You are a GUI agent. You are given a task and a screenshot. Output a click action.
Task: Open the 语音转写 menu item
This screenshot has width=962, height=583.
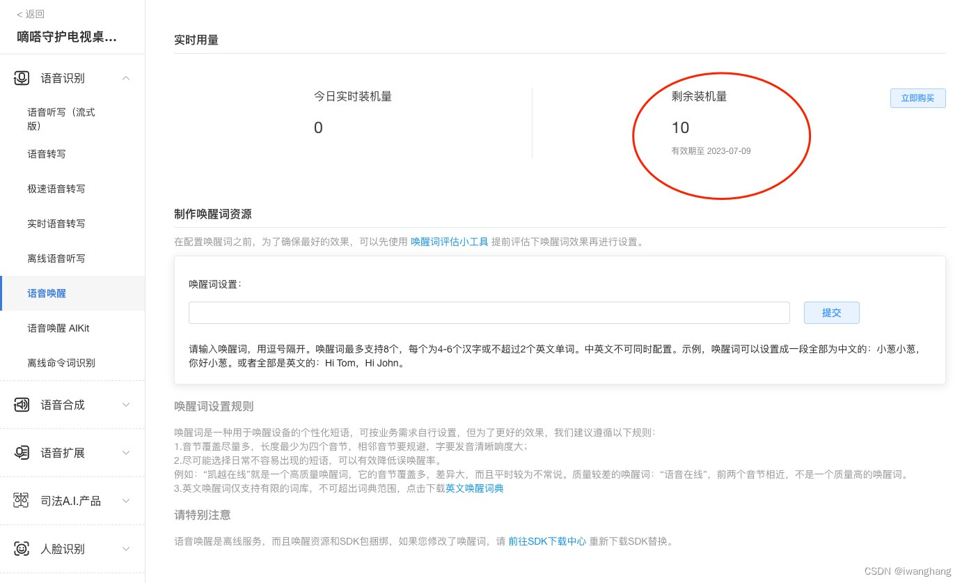(x=47, y=154)
